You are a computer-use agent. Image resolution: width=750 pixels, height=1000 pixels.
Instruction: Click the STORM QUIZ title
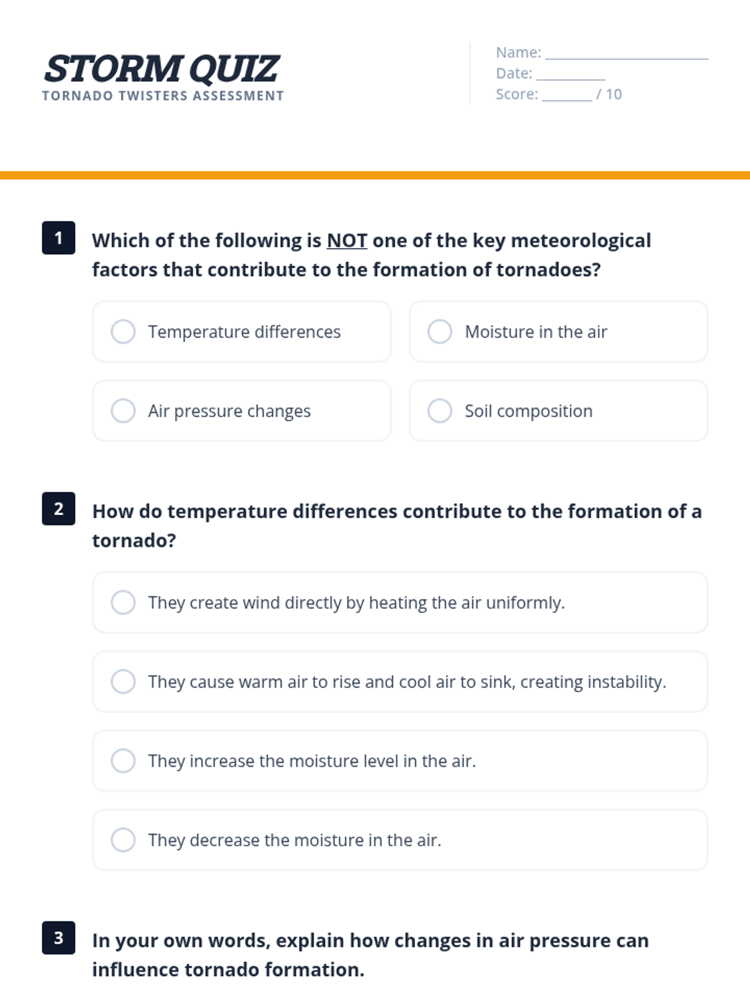pos(161,69)
